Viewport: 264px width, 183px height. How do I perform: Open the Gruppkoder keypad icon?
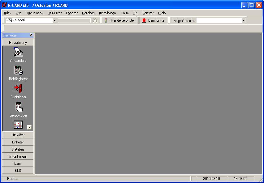click(x=18, y=107)
